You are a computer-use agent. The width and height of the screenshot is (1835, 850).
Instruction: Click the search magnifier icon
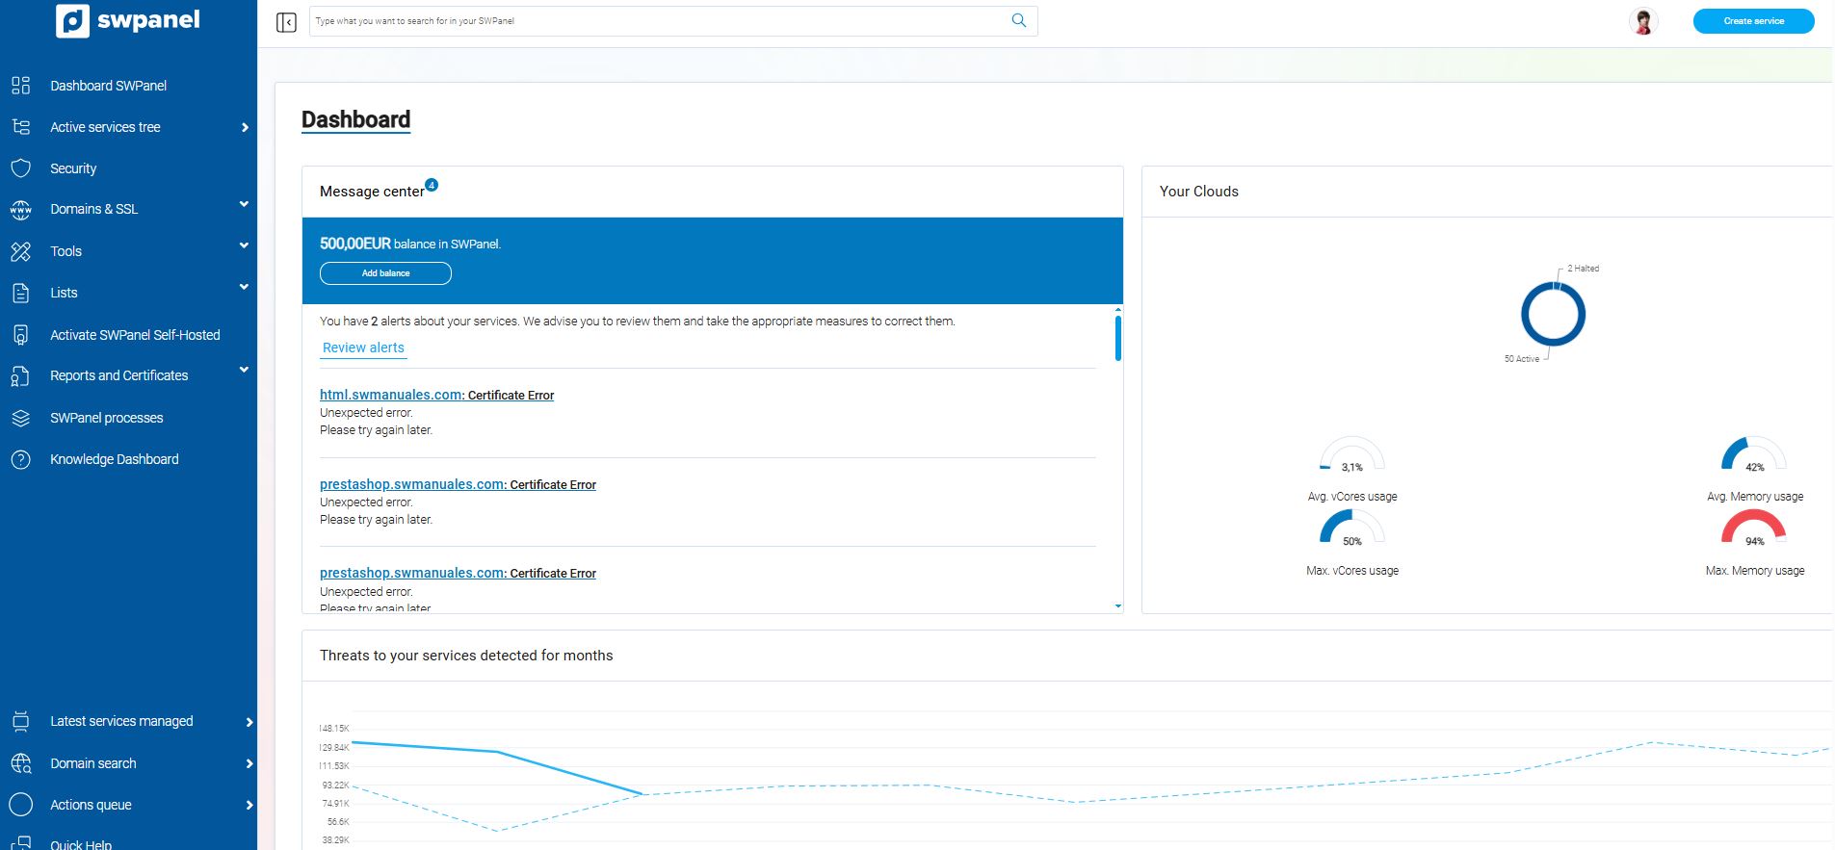click(1018, 20)
